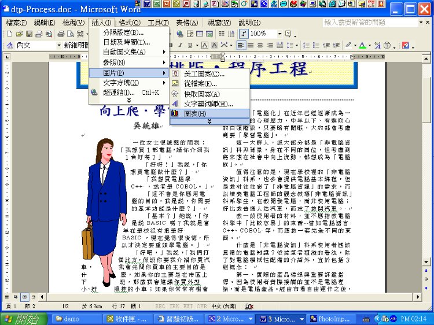Click the Print Preview icon

(x=71, y=34)
